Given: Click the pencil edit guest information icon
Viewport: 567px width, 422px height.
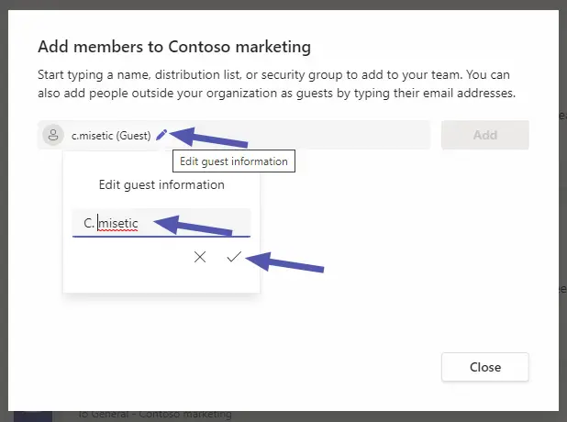Looking at the screenshot, I should [x=161, y=135].
